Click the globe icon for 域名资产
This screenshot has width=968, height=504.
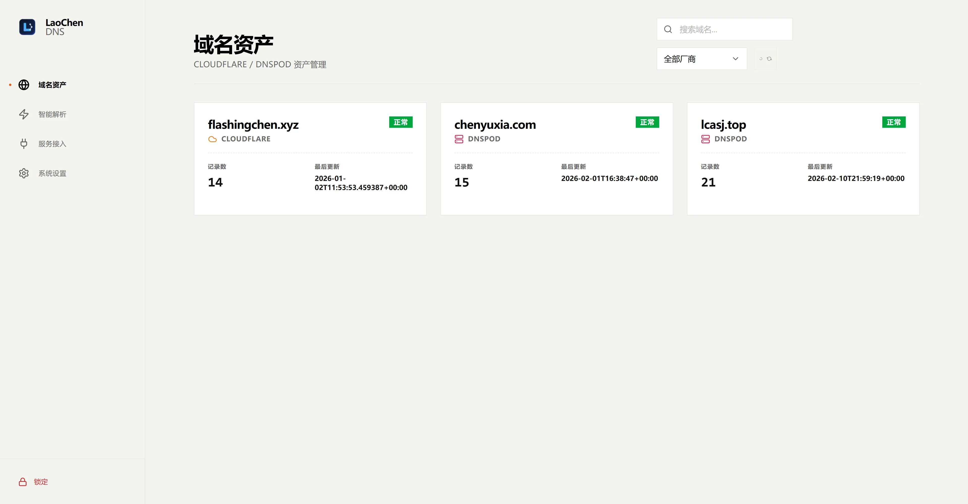click(x=24, y=85)
